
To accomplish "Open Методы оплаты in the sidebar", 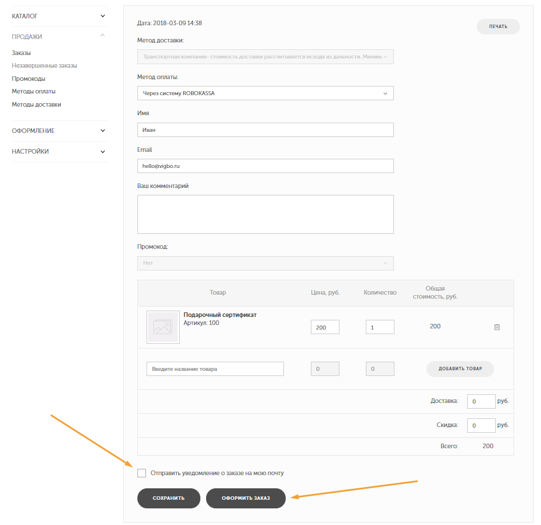I will coord(34,91).
